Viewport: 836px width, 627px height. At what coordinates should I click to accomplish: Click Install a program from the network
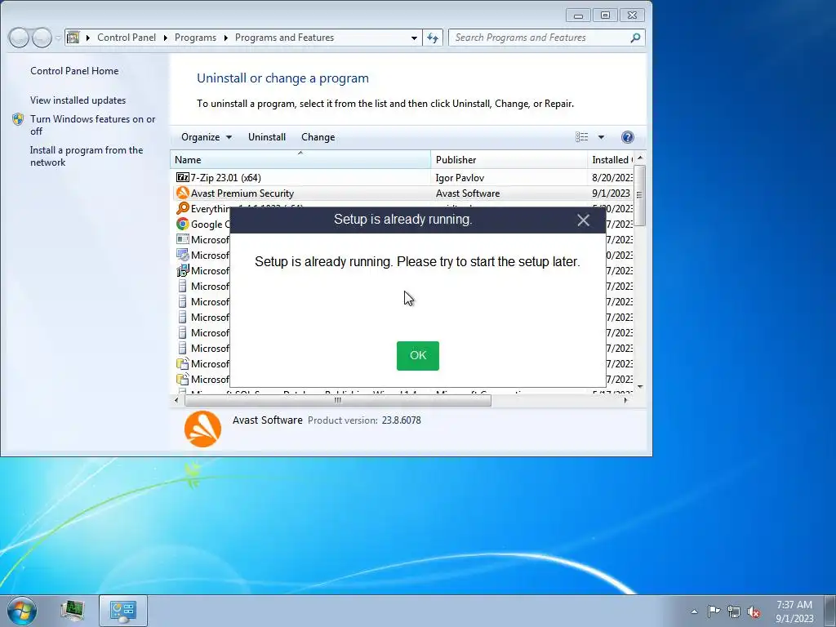(x=87, y=156)
